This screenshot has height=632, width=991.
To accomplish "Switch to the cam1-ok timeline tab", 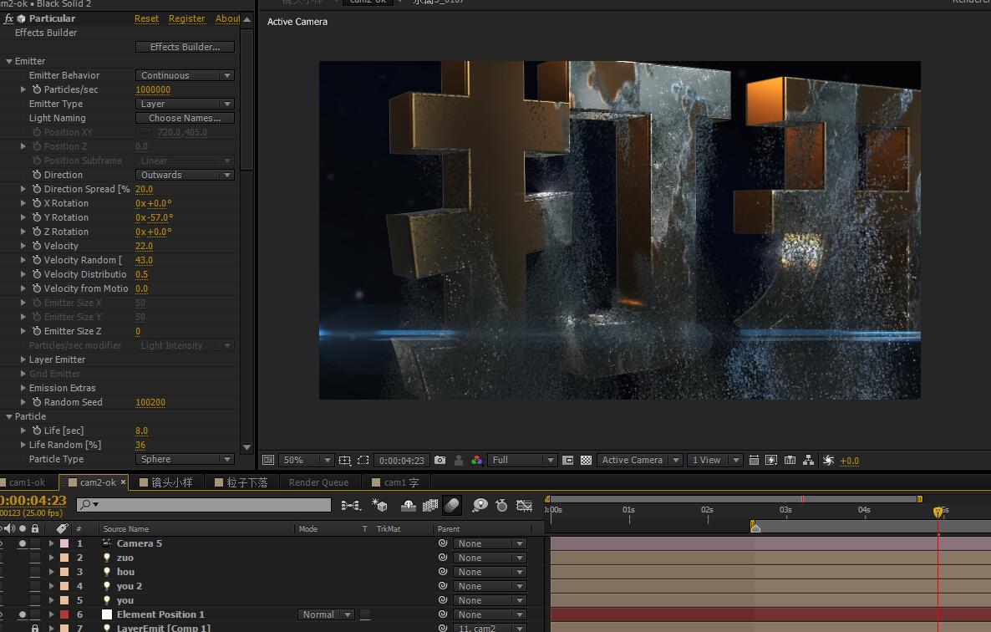I will pyautogui.click(x=27, y=482).
